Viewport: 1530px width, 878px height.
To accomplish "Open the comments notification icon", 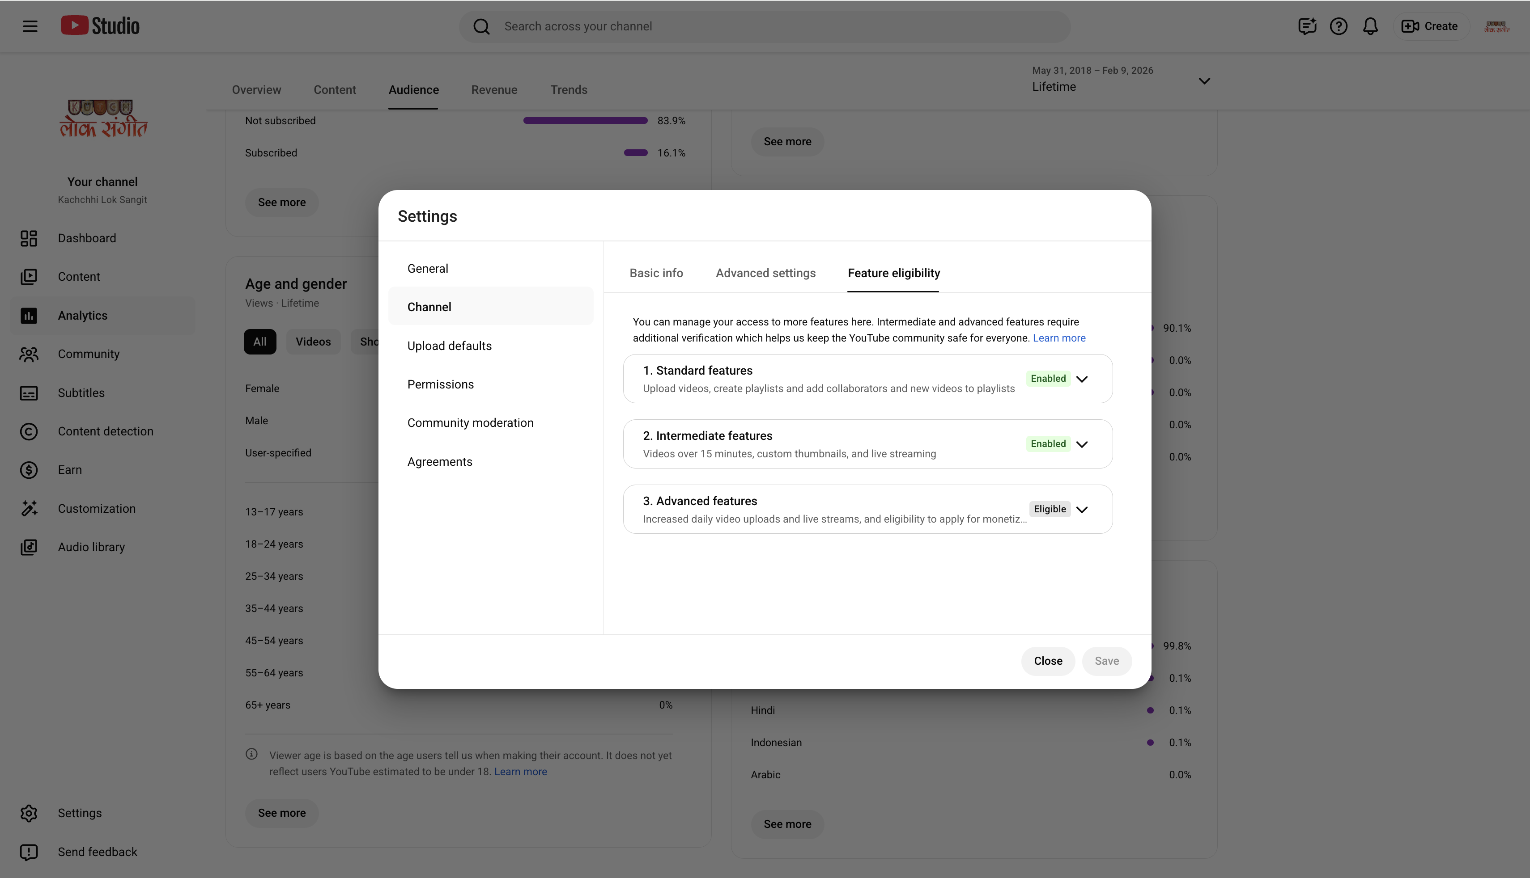I will (1307, 26).
